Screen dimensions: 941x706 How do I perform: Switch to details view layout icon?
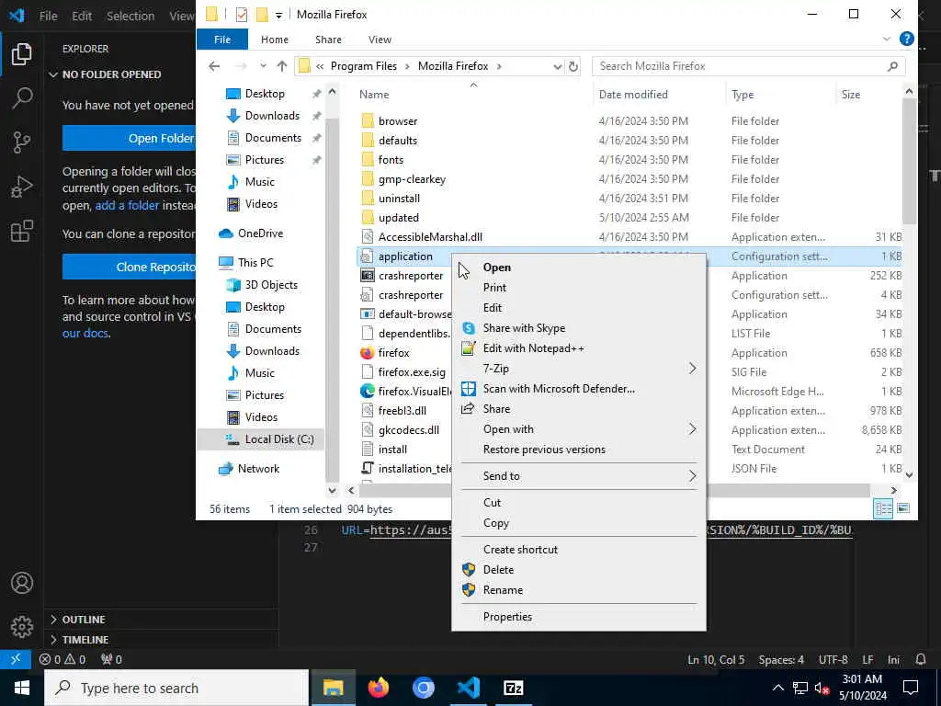883,508
